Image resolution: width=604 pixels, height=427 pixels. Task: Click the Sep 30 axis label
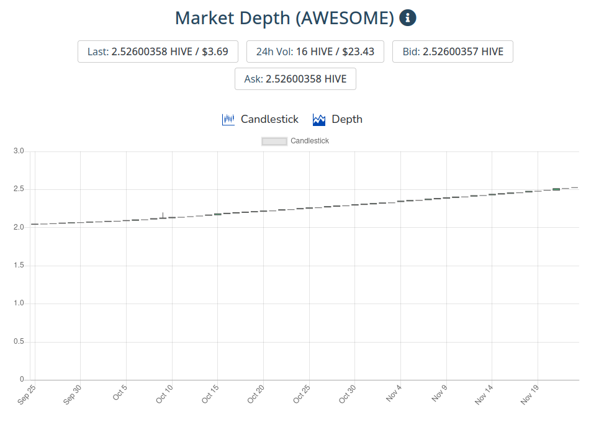pyautogui.click(x=72, y=395)
